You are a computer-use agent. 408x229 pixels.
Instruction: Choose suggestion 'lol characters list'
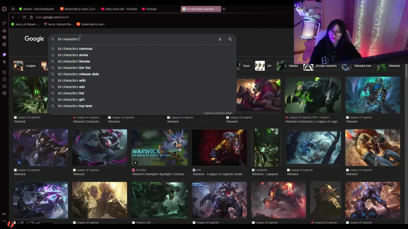[x=142, y=93]
